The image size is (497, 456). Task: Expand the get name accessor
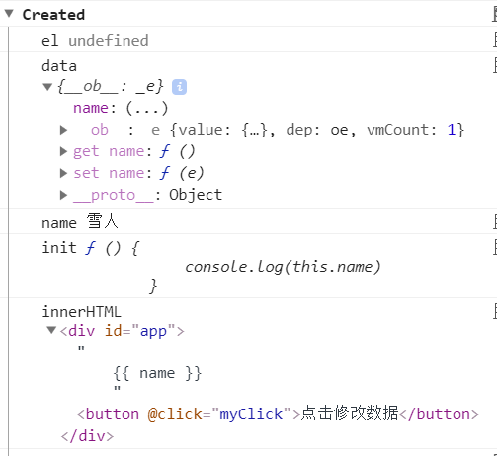click(63, 151)
